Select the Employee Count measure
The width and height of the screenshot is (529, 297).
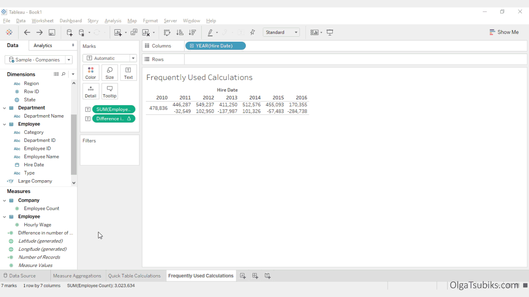pyautogui.click(x=41, y=208)
